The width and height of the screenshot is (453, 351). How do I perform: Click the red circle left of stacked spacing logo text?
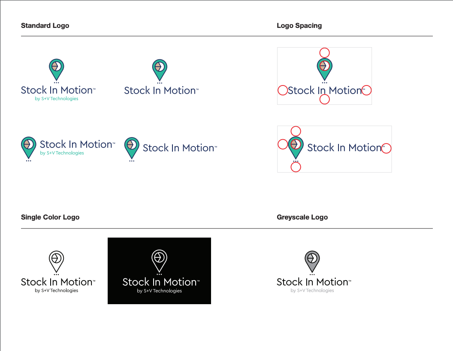tap(283, 90)
